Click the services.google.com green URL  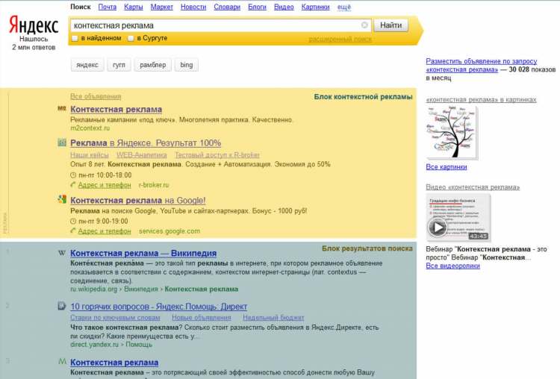point(169,231)
